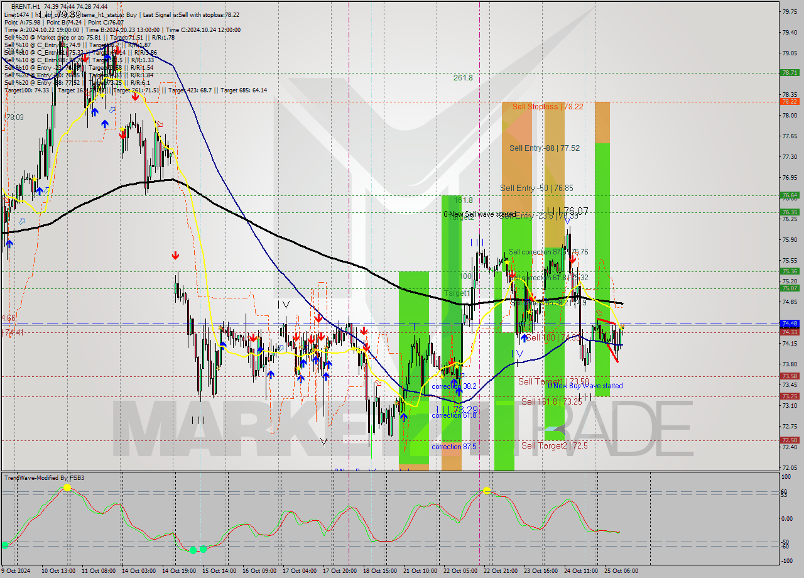Click the 'correction 61.8' blue label

(x=454, y=415)
